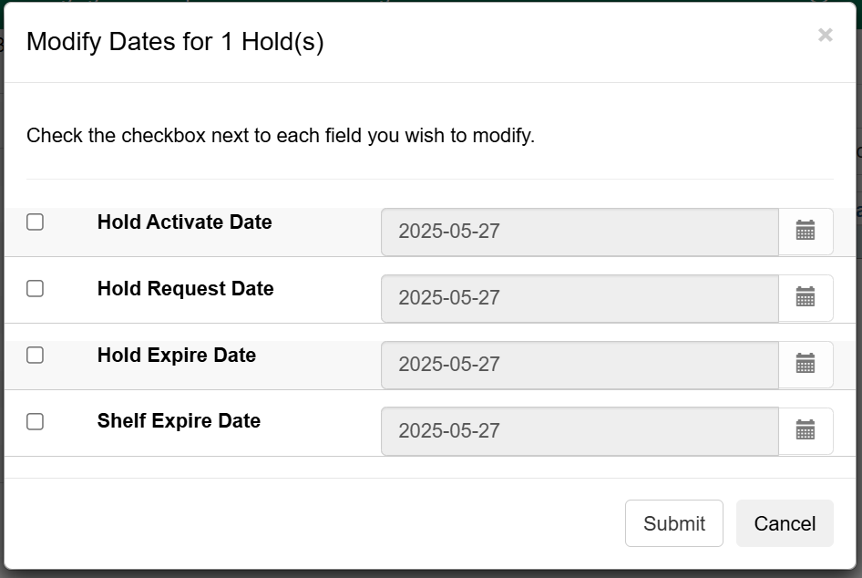
Task: Click the calendar icon next to the bottom date field
Action: pyautogui.click(x=806, y=430)
